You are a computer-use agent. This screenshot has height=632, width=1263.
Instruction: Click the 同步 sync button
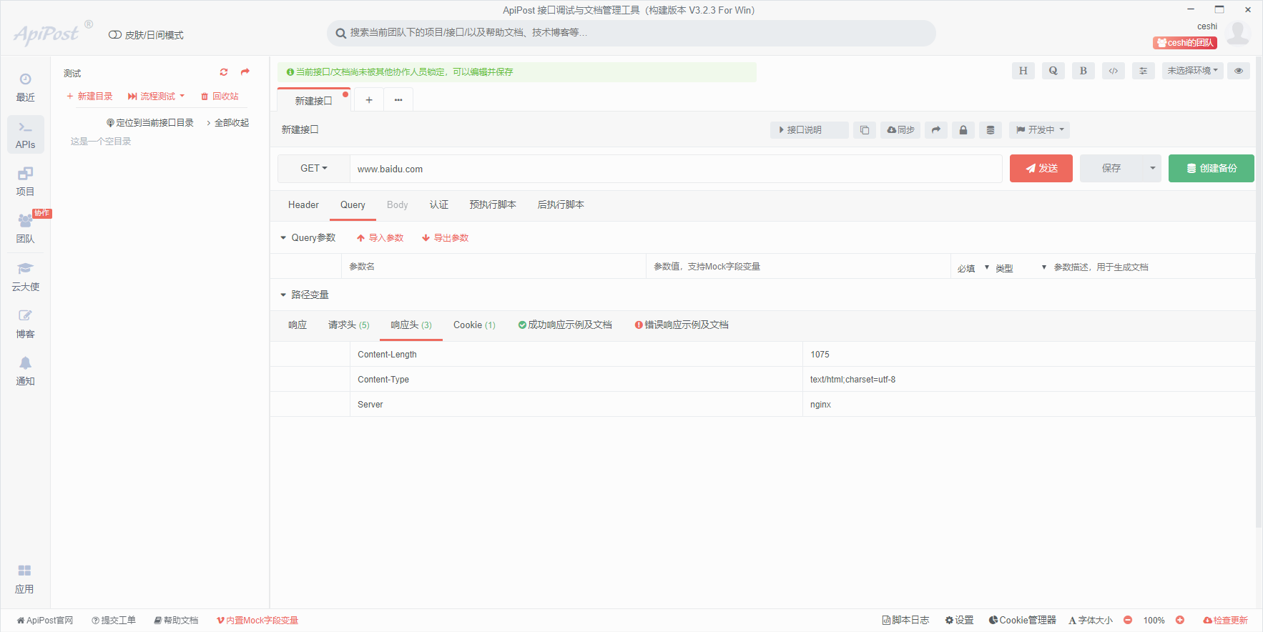900,130
